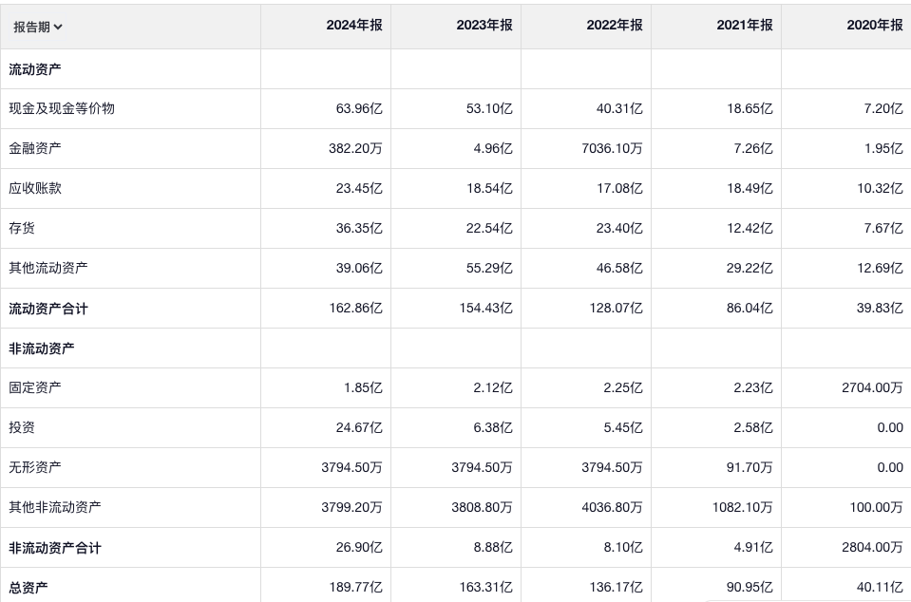Select the 2024 cash value 63.96亿
Viewport: 911px width, 602px height.
coord(359,109)
